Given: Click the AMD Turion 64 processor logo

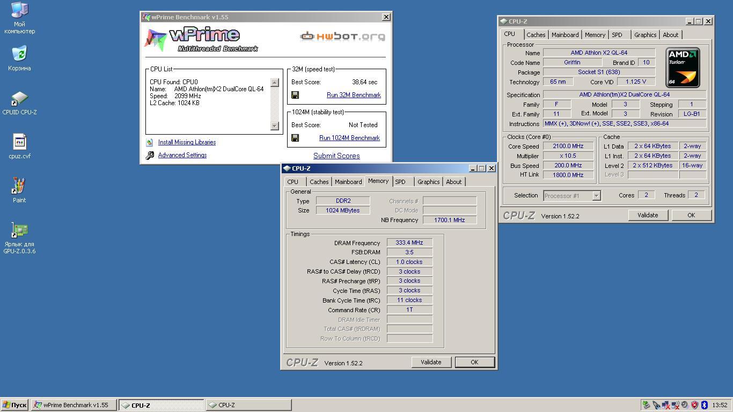Looking at the screenshot, I should pyautogui.click(x=683, y=68).
